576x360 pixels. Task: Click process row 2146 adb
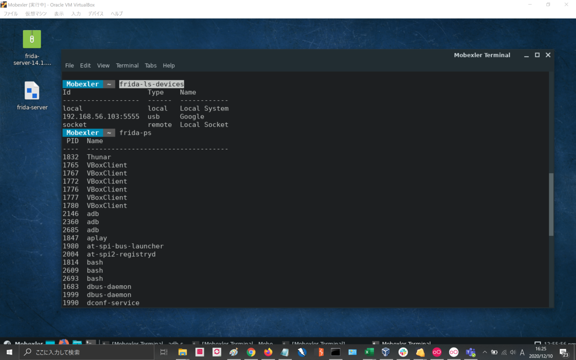point(81,214)
